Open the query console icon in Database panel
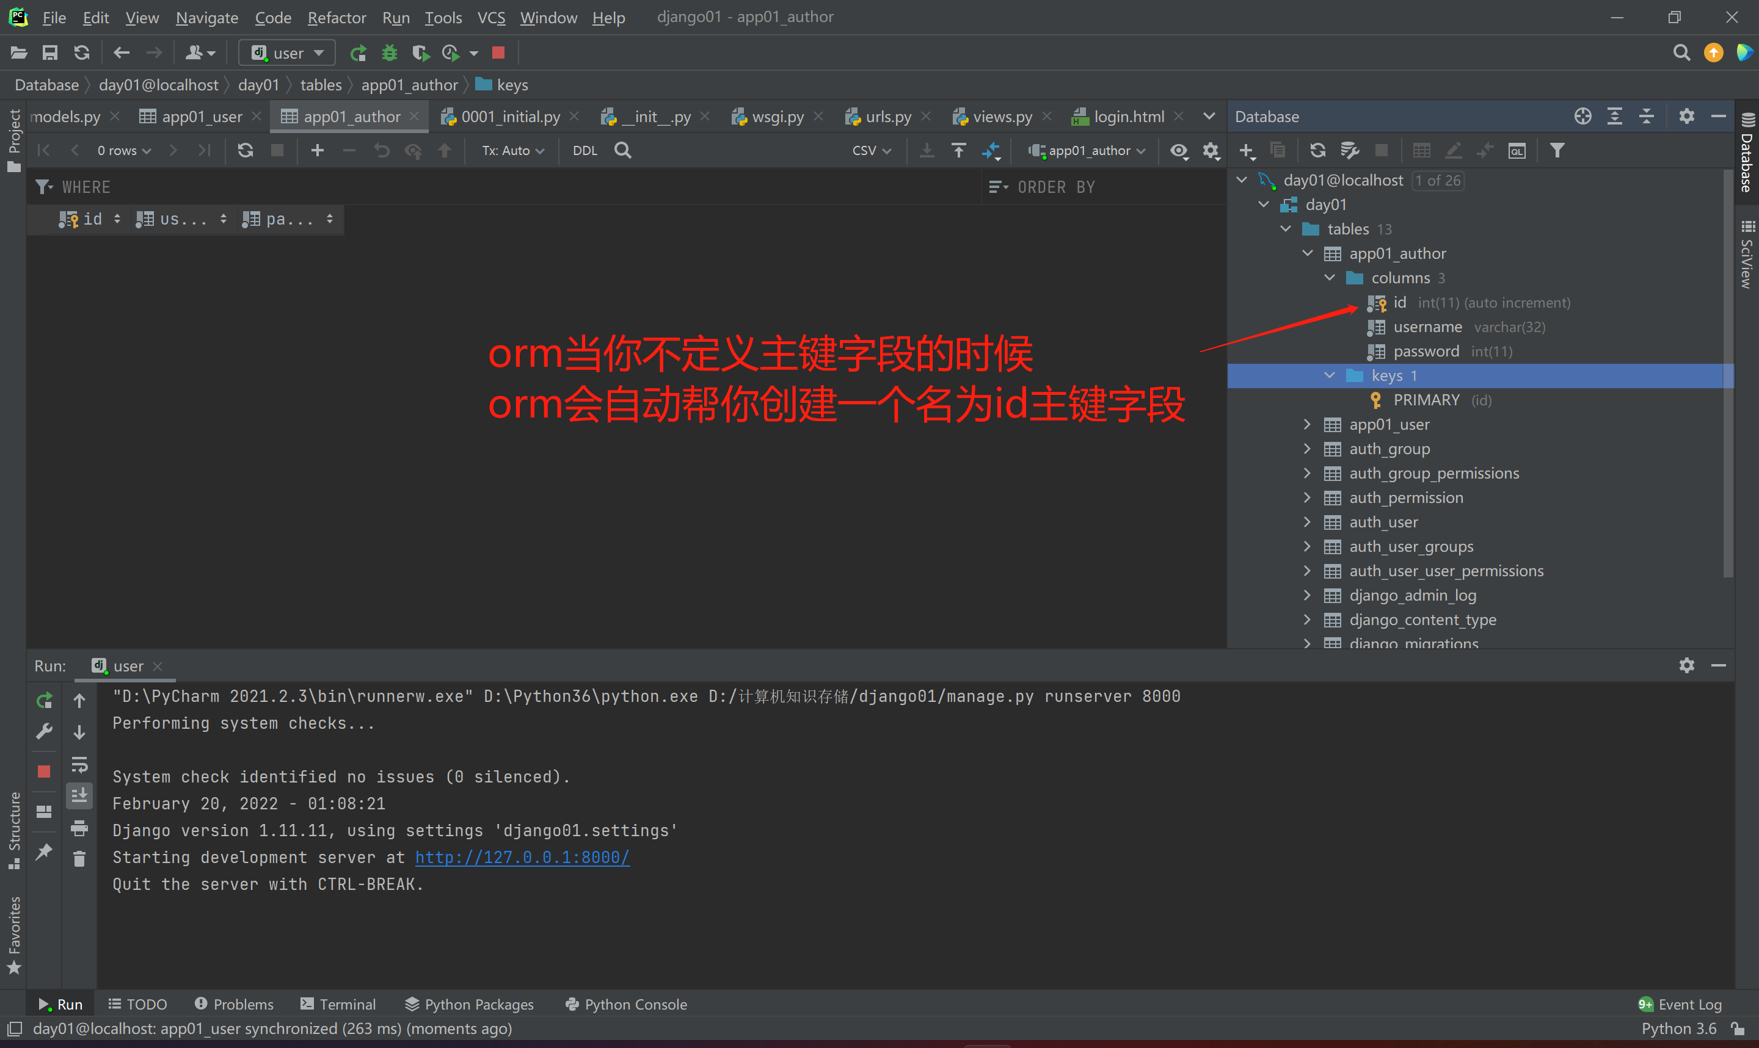Viewport: 1759px width, 1048px height. click(x=1517, y=150)
